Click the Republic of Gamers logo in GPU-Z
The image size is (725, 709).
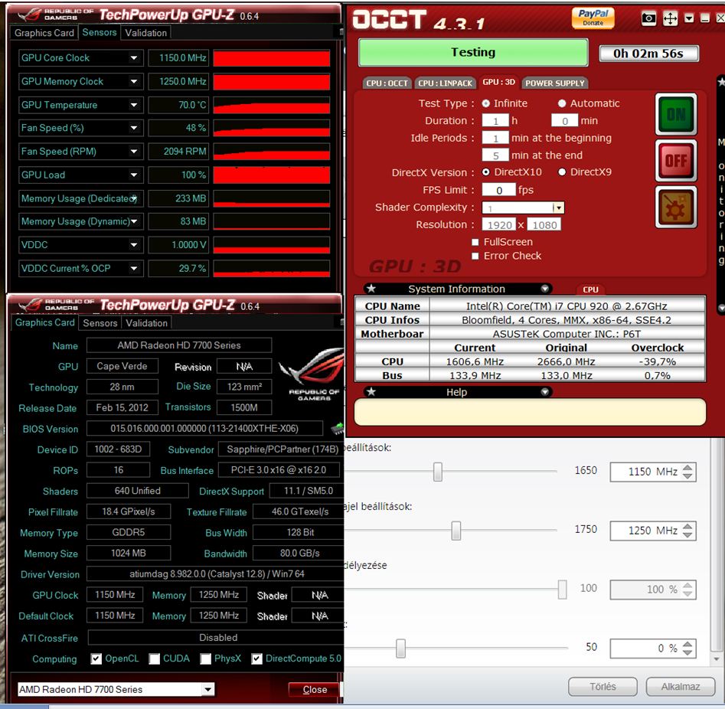click(x=313, y=374)
